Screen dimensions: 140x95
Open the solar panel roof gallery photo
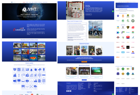[x=41, y=51]
